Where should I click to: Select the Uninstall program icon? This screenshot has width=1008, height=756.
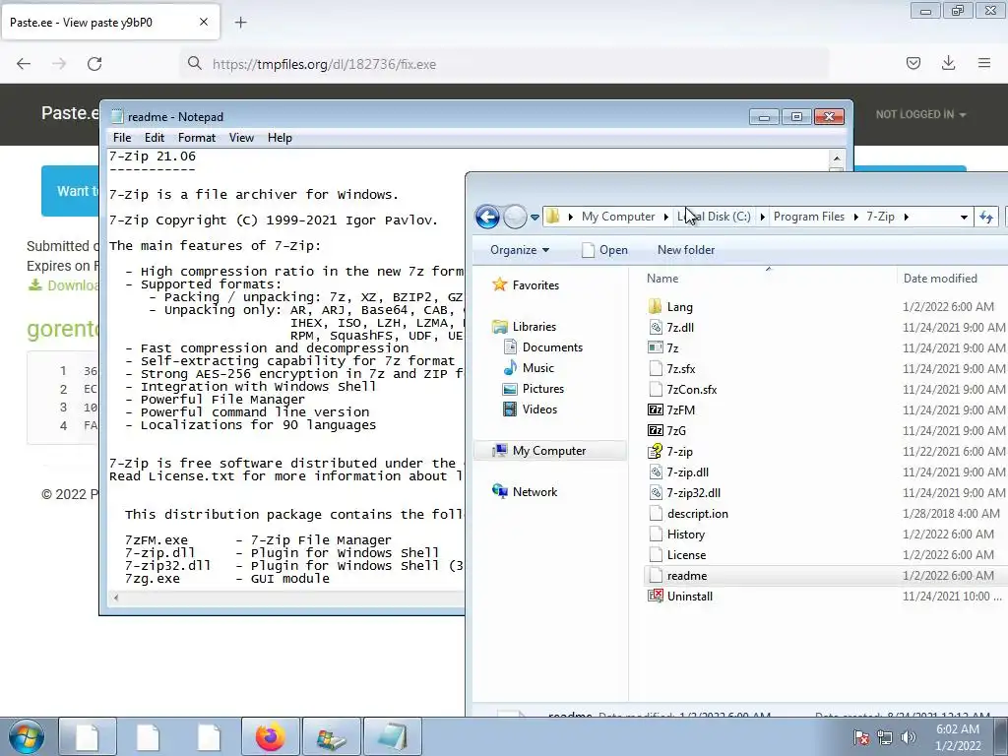tap(655, 596)
